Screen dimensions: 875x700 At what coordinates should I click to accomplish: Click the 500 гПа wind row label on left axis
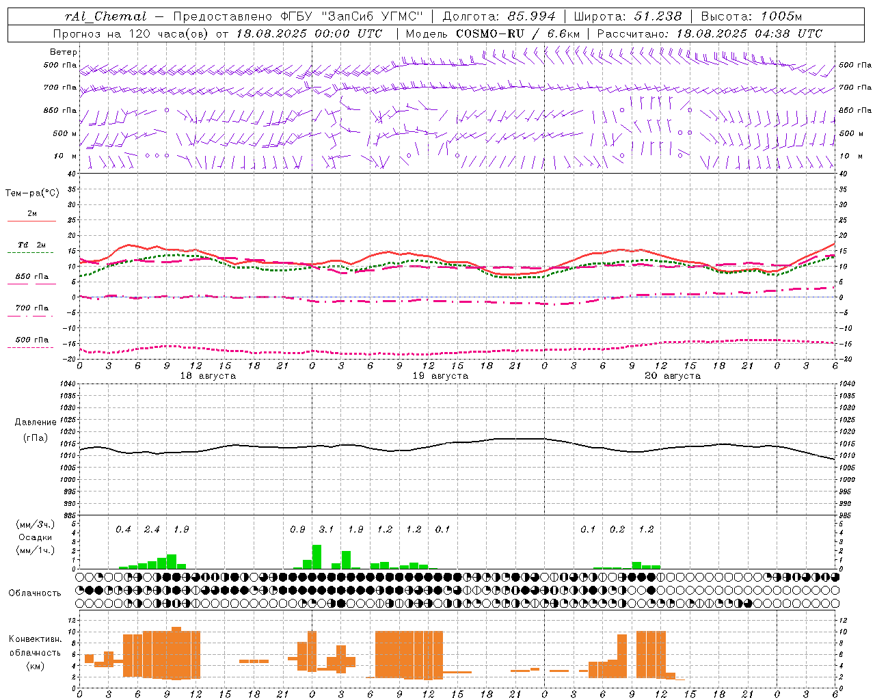point(60,65)
